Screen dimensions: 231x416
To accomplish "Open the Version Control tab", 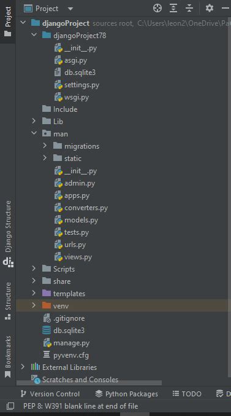I will pyautogui.click(x=50, y=394).
